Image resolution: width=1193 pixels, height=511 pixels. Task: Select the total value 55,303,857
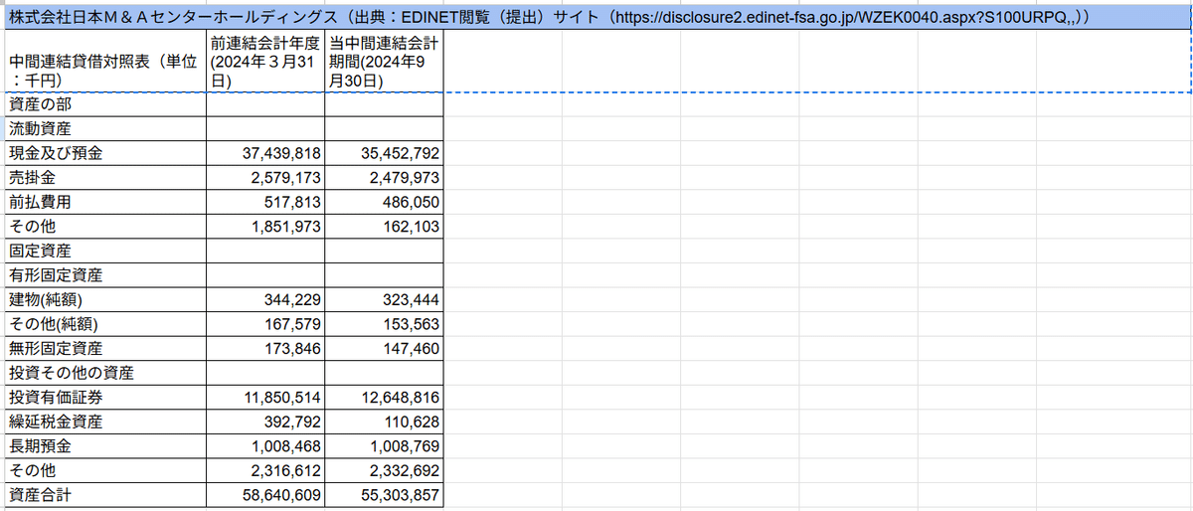tap(383, 494)
